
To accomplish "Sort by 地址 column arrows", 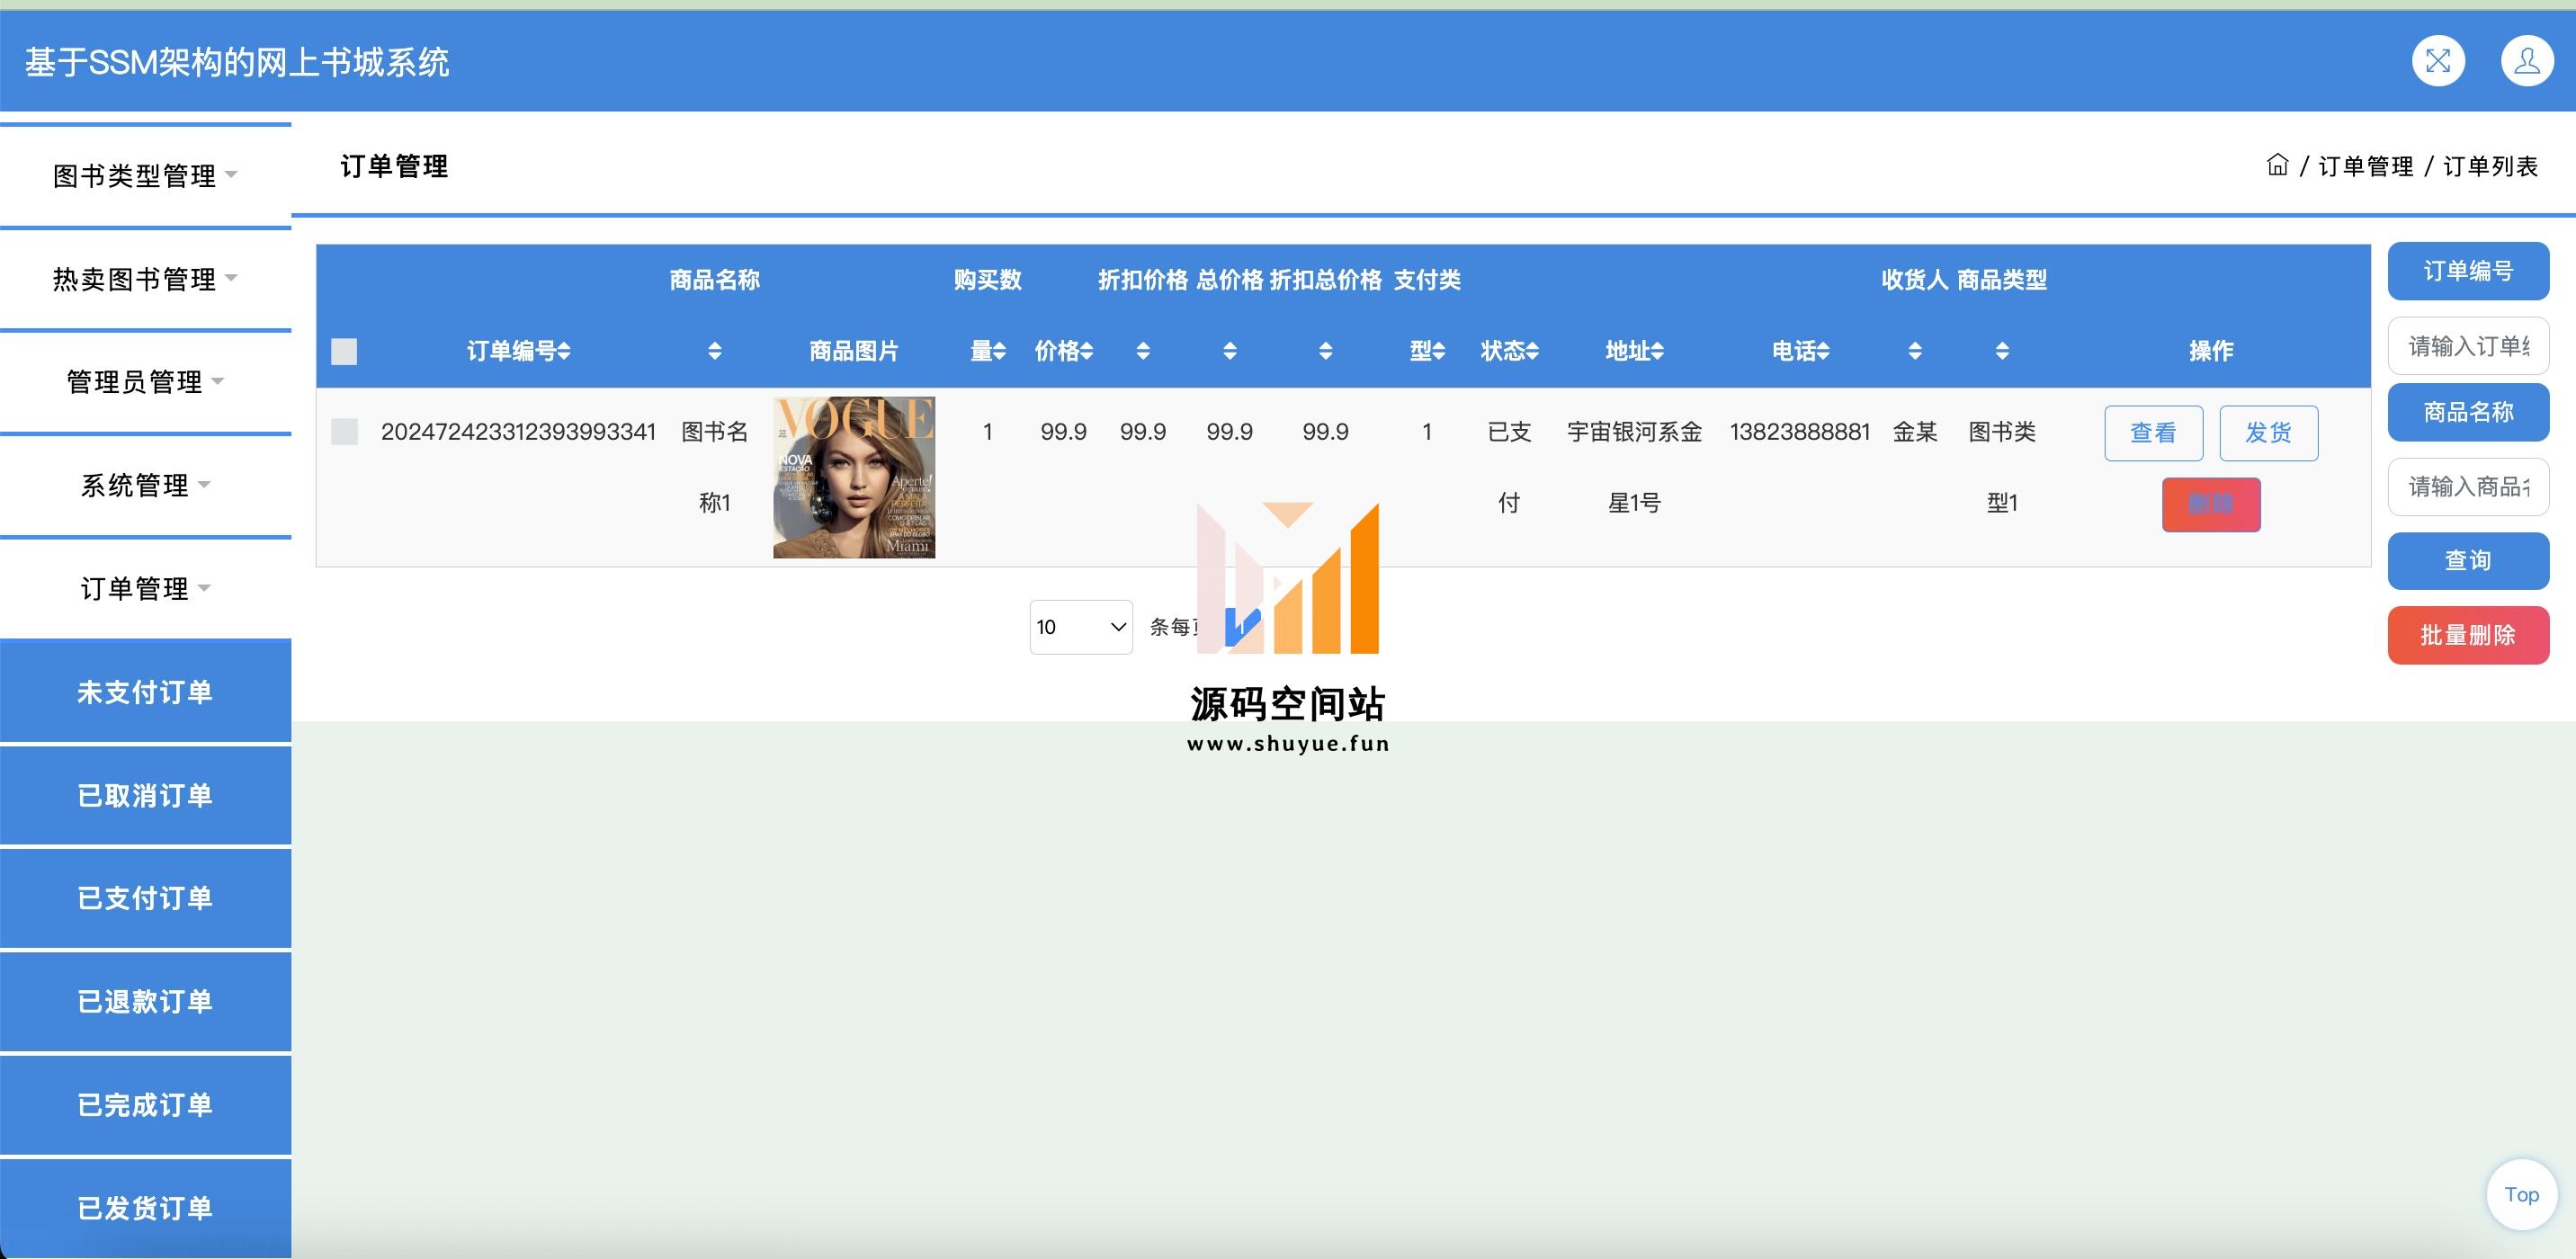I will pyautogui.click(x=1657, y=351).
